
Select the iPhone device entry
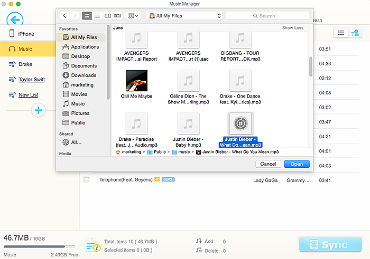pos(22,34)
